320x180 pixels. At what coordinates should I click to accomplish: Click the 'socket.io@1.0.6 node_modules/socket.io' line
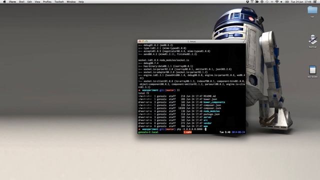point(163,60)
